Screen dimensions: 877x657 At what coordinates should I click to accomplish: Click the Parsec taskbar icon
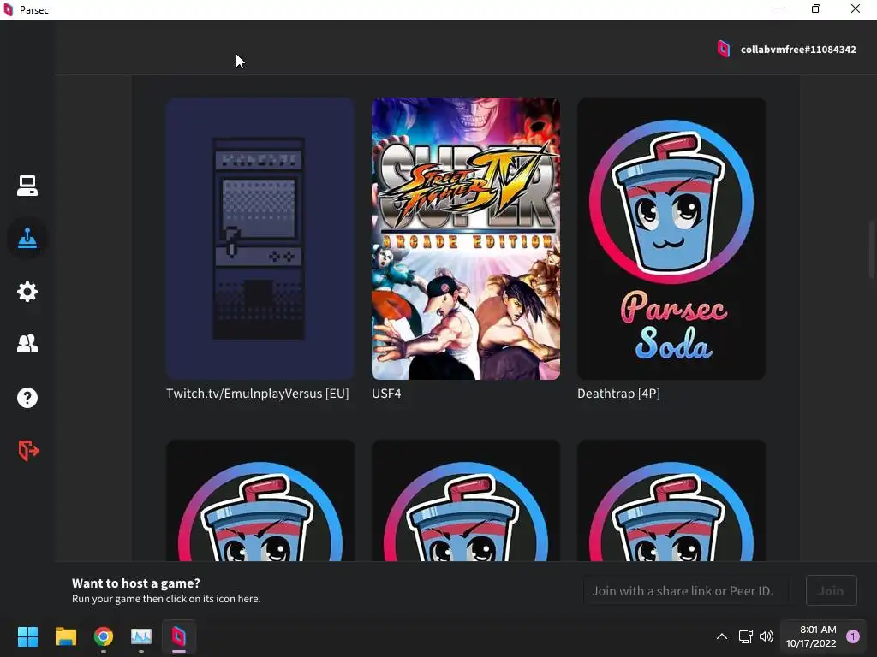tap(179, 636)
